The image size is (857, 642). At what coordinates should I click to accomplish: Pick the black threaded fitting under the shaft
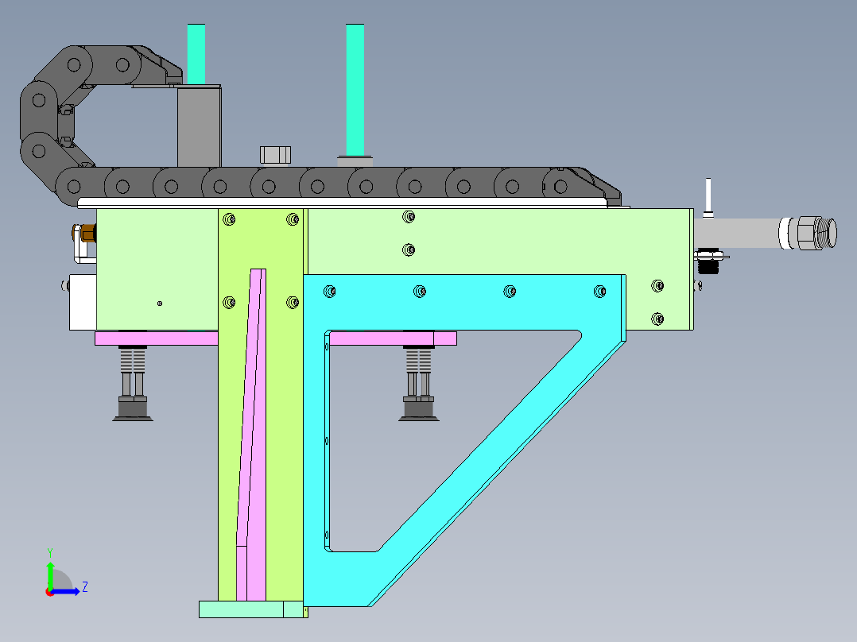tap(708, 265)
